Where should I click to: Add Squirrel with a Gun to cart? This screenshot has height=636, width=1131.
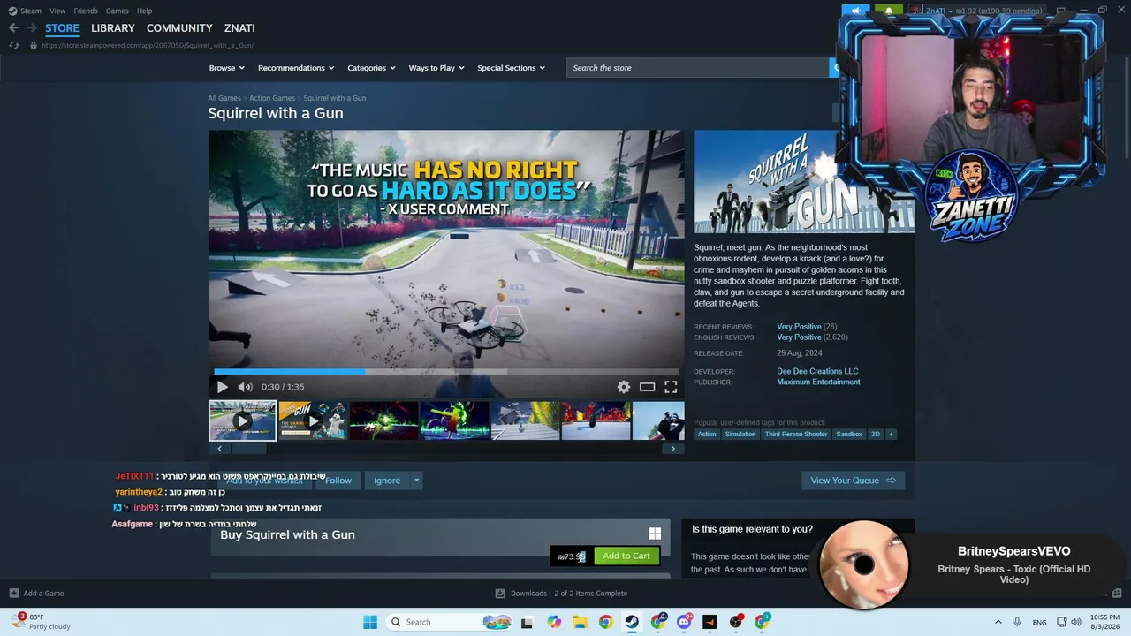[x=626, y=556]
